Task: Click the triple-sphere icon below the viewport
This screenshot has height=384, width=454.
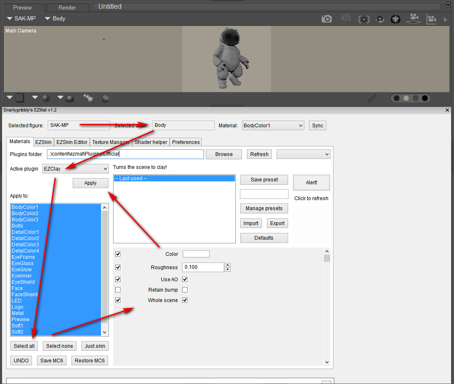Action: pyautogui.click(x=88, y=98)
